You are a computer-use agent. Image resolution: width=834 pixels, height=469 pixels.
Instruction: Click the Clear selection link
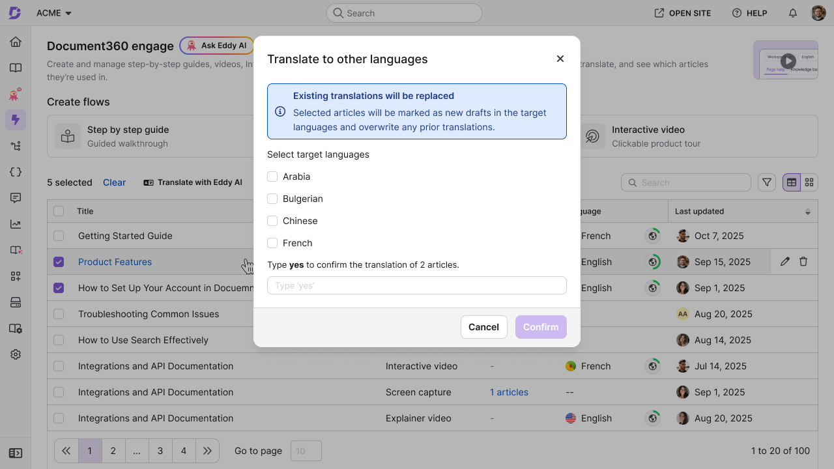(114, 182)
